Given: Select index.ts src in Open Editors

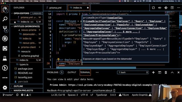Looking at the screenshot, I should point(26,22).
